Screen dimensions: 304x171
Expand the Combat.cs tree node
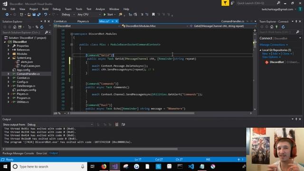click(9, 78)
